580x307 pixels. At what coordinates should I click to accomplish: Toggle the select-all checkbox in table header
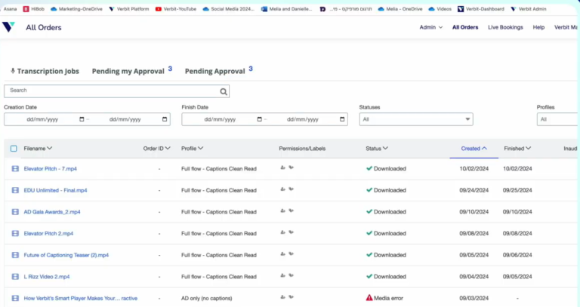[14, 149]
